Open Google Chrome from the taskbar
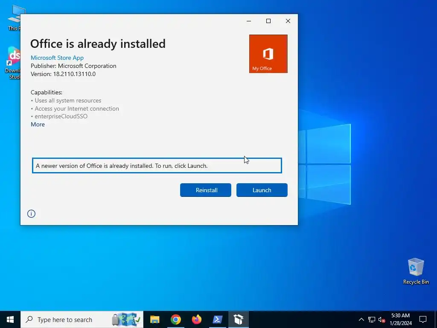The width and height of the screenshot is (437, 328). point(175,319)
